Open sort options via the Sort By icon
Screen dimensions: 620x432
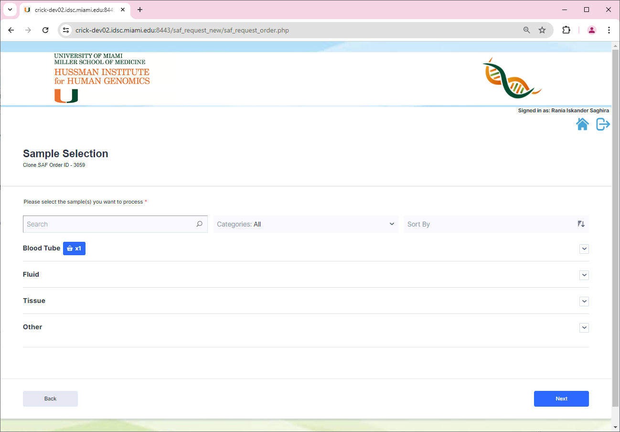tap(581, 224)
